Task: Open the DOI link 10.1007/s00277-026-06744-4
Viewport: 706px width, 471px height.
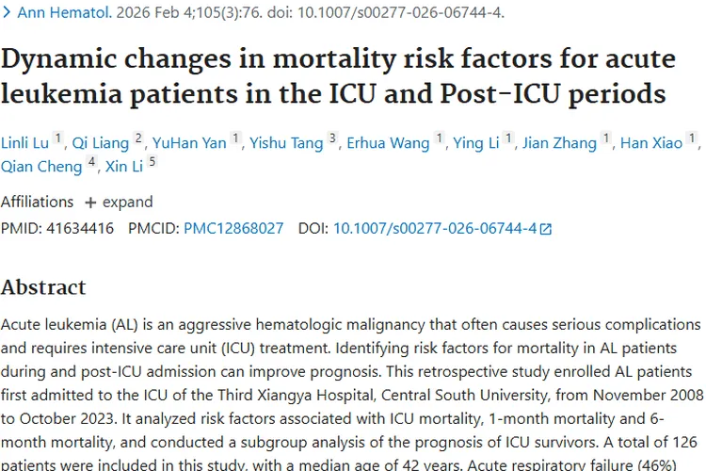Action: tap(435, 228)
